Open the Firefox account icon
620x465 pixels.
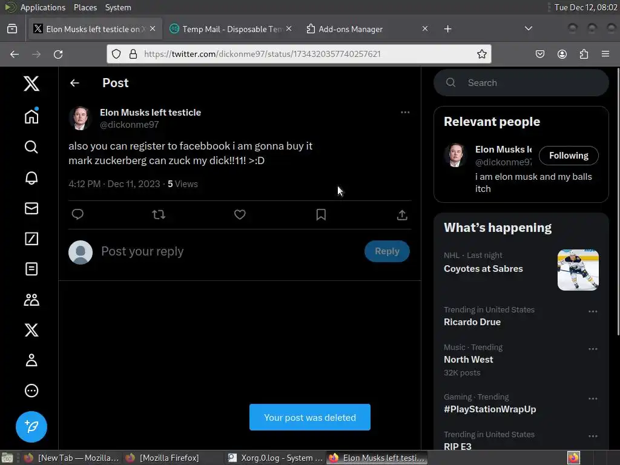(x=562, y=54)
